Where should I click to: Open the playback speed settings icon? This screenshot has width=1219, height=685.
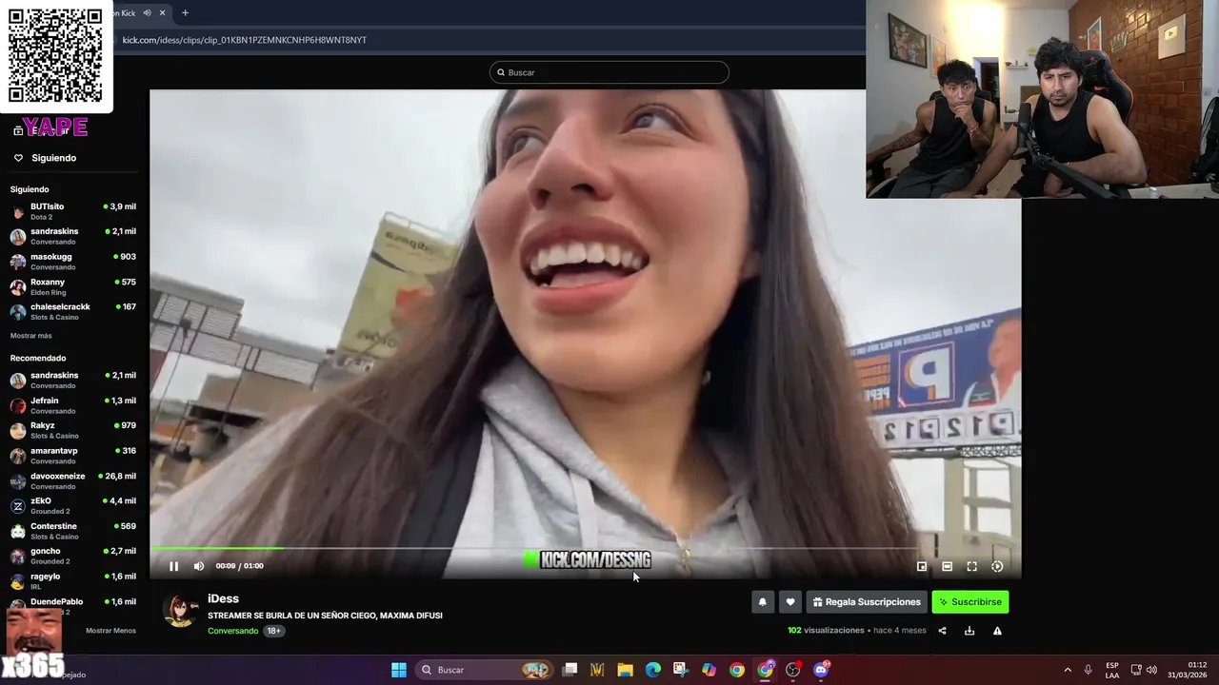click(x=997, y=566)
